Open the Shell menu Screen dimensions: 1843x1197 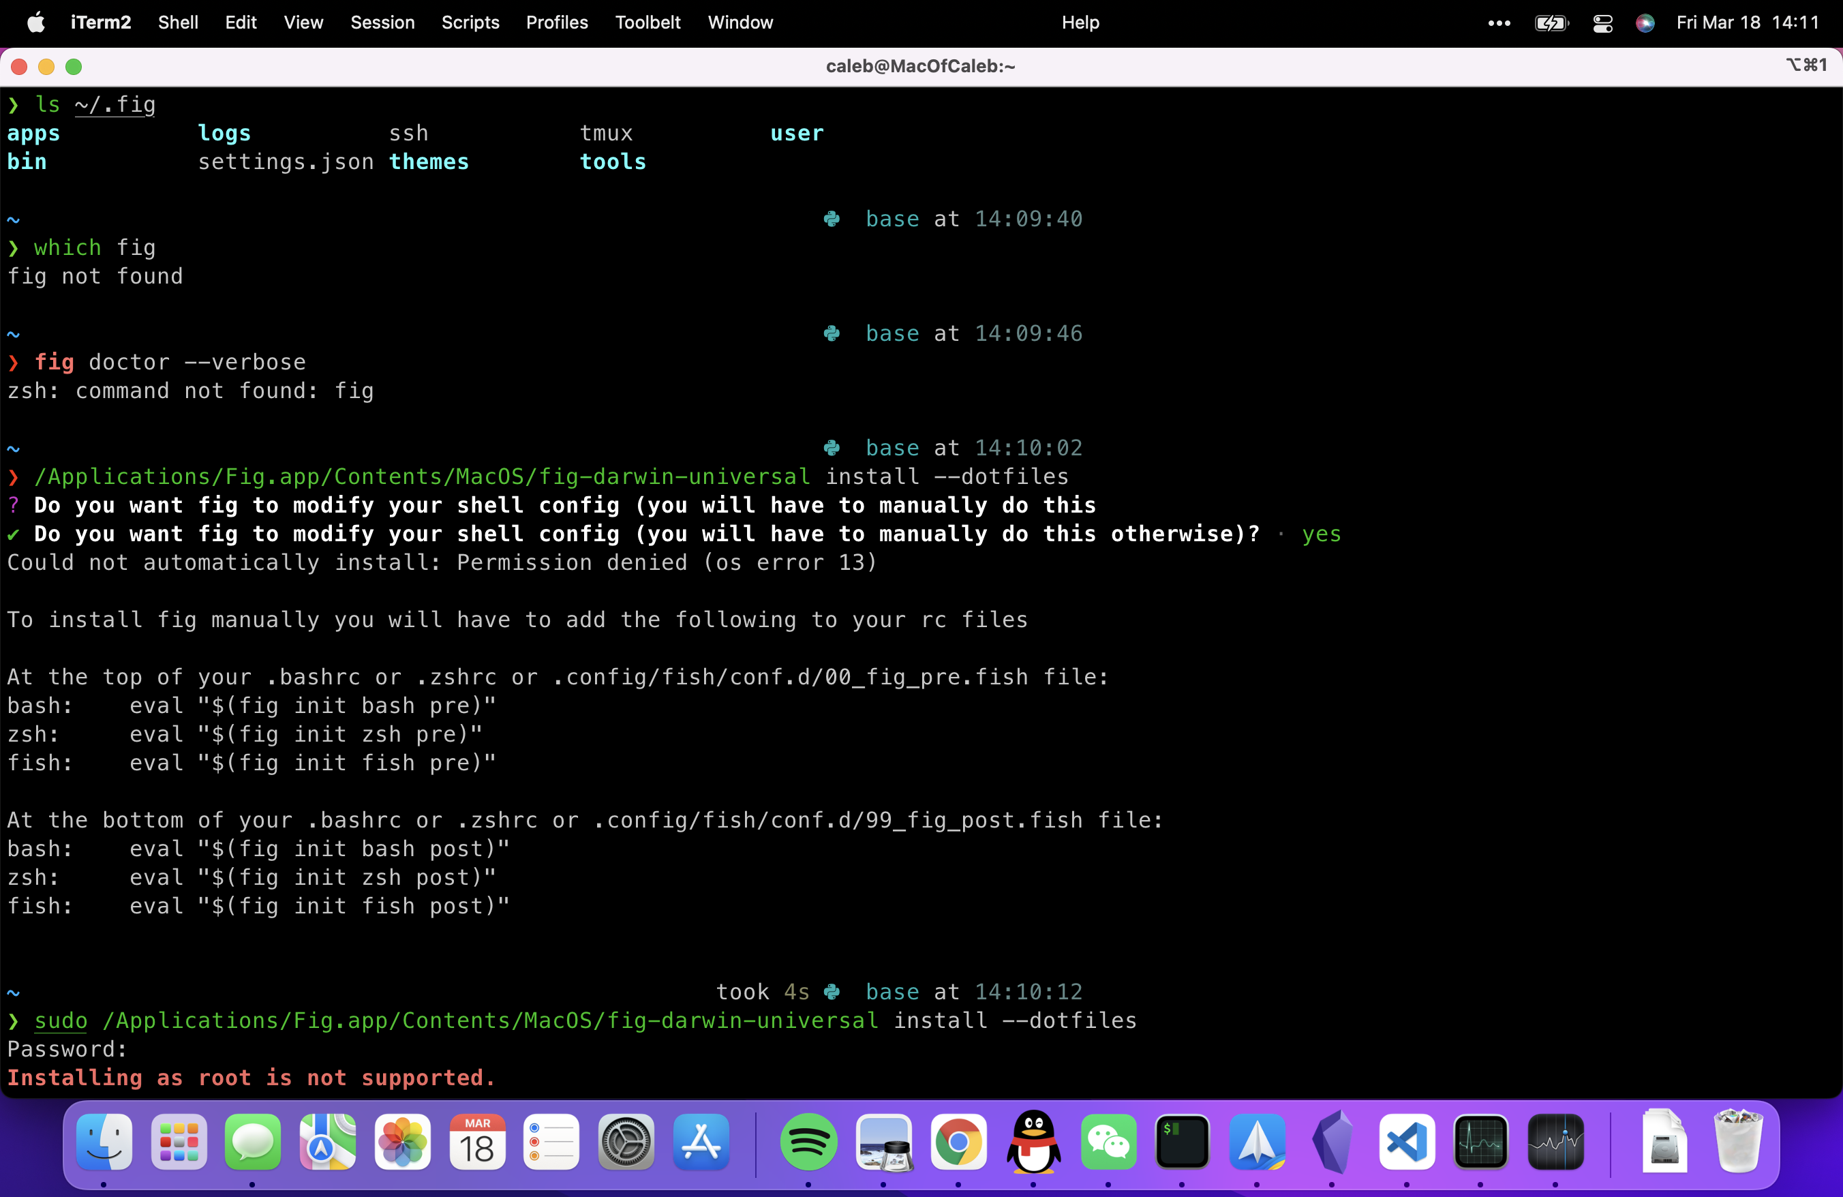pos(177,22)
